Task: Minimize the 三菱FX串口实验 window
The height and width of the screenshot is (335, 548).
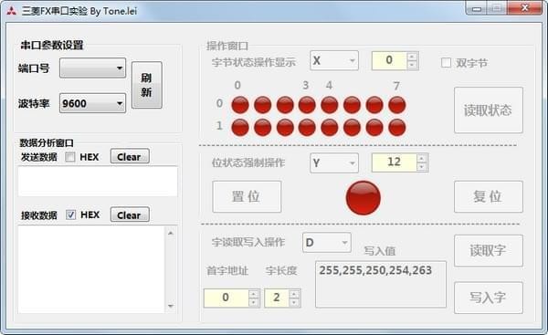Action: [477, 9]
